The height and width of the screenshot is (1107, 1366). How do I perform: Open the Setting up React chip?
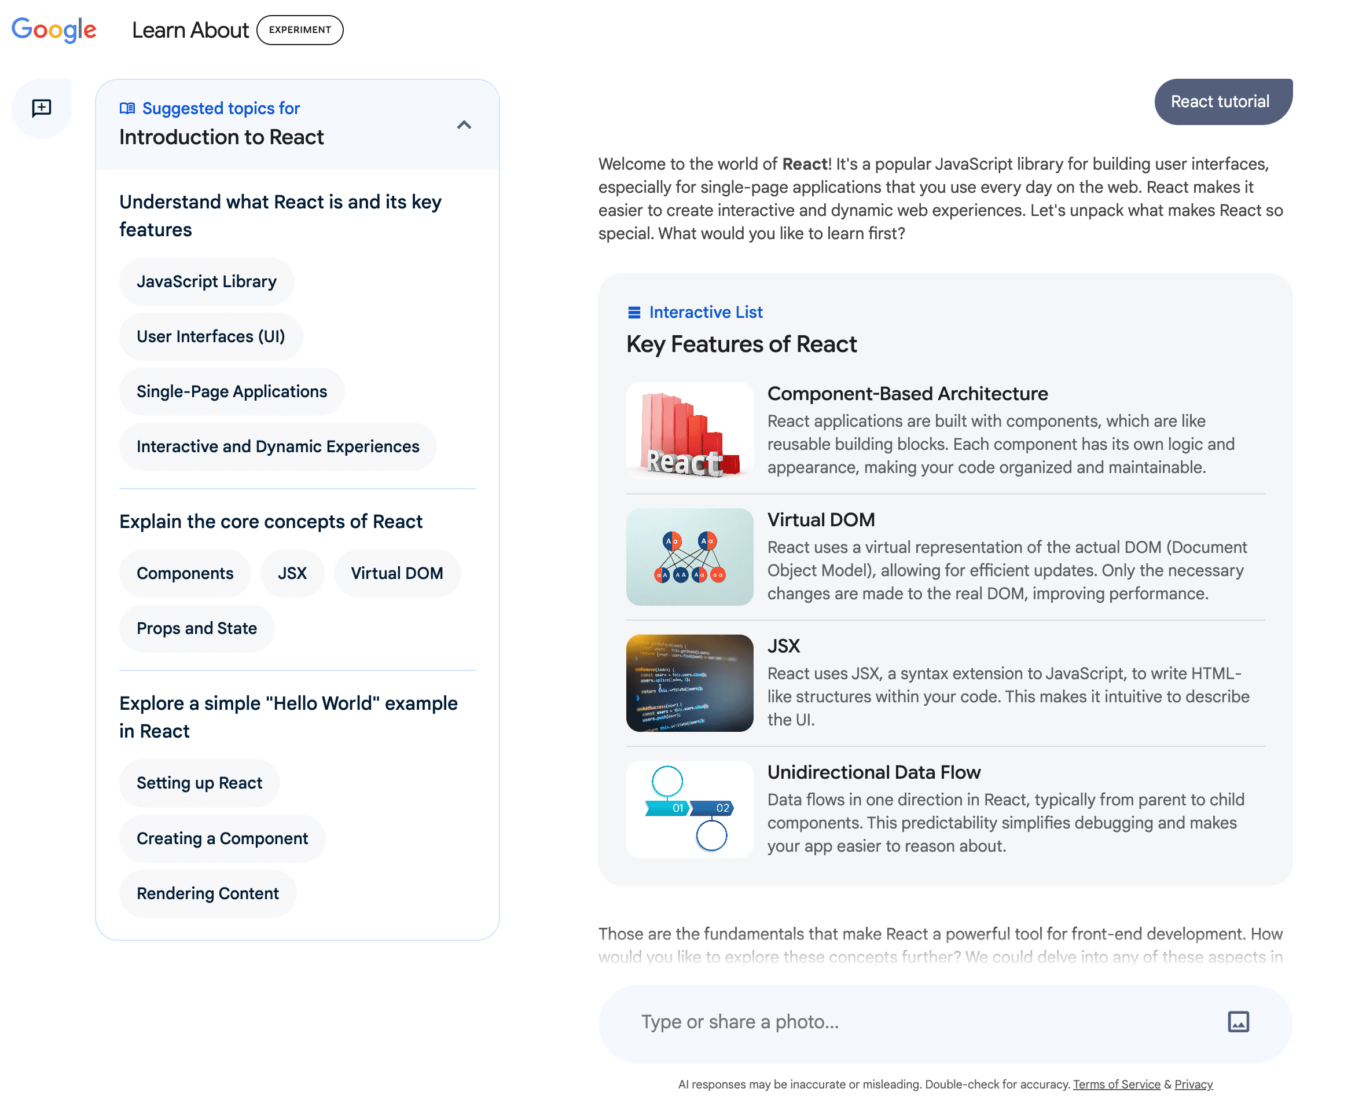[199, 782]
